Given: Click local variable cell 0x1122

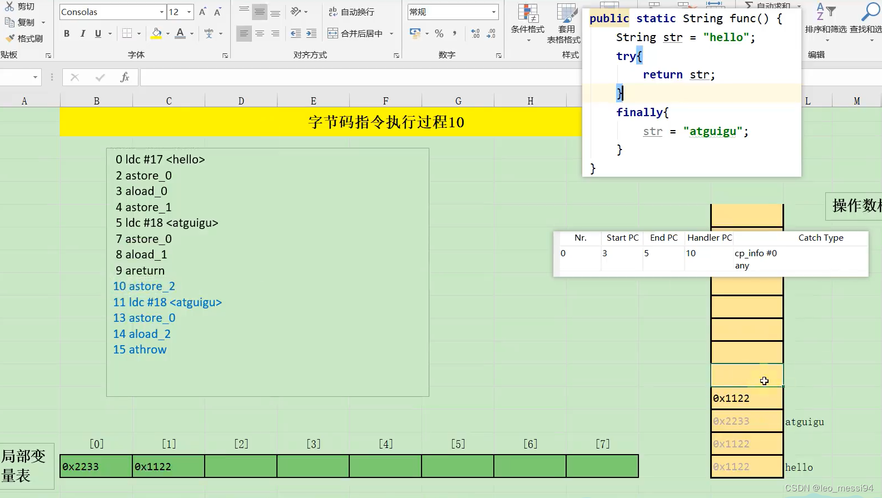Looking at the screenshot, I should coord(169,466).
